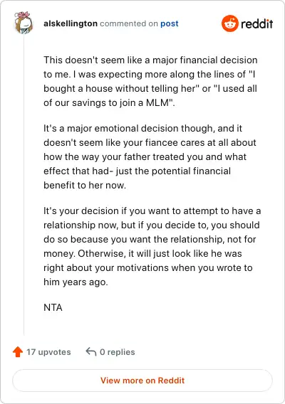Click the pink bow on the avatar
285x404 pixels.
pyautogui.click(x=24, y=15)
